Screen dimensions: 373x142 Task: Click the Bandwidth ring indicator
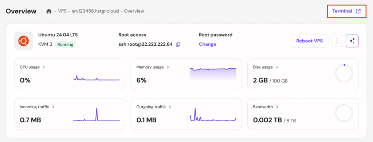[x=344, y=113]
